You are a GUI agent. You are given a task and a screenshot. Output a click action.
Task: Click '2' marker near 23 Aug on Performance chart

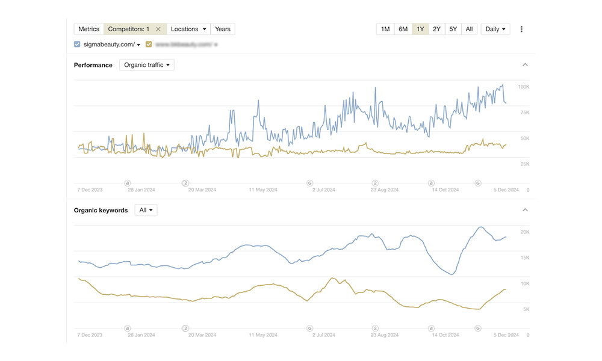pos(375,183)
